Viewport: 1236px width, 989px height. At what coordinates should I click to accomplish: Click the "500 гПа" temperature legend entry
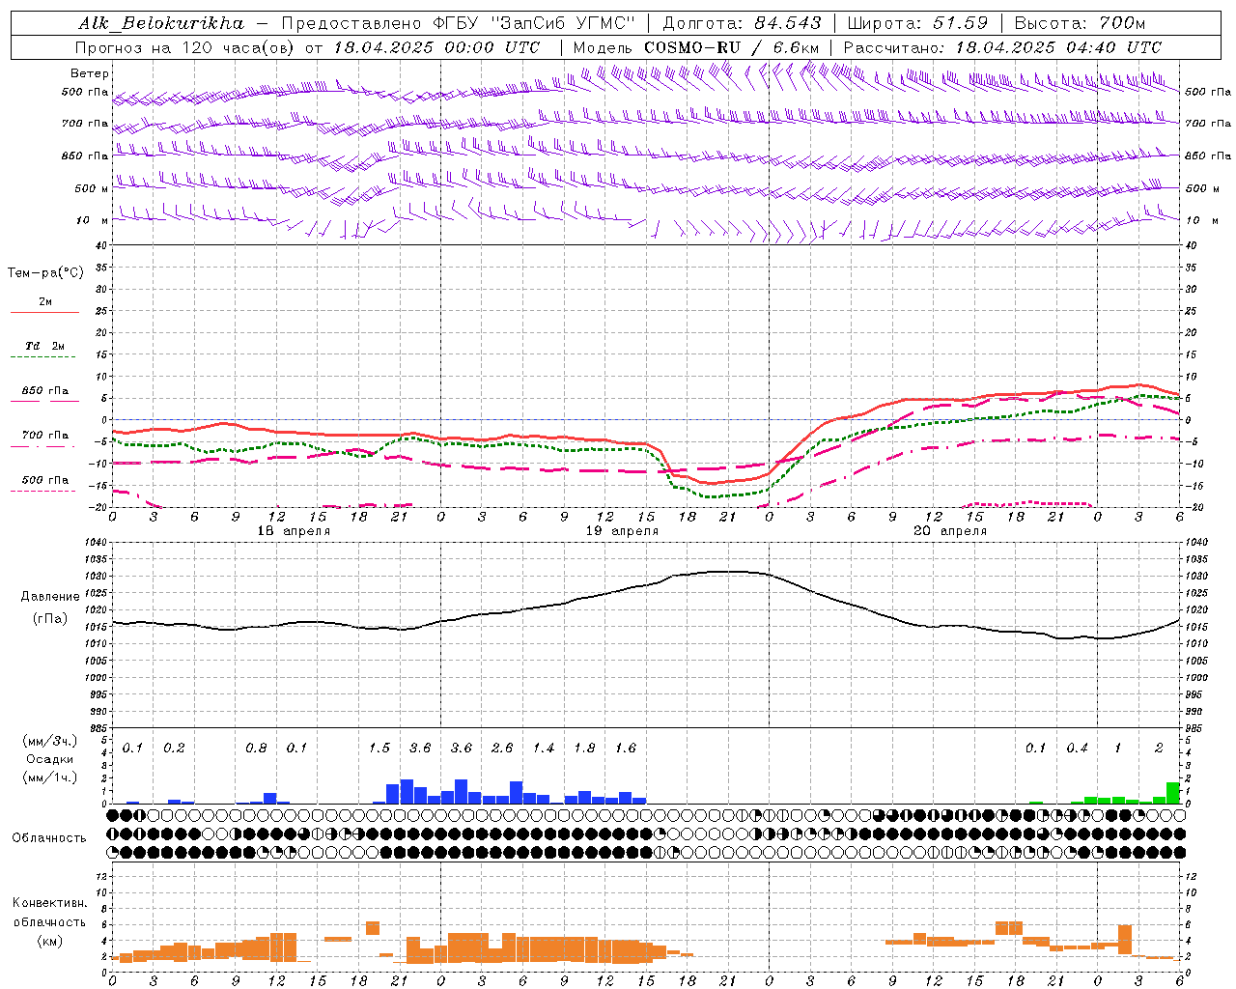click(45, 480)
